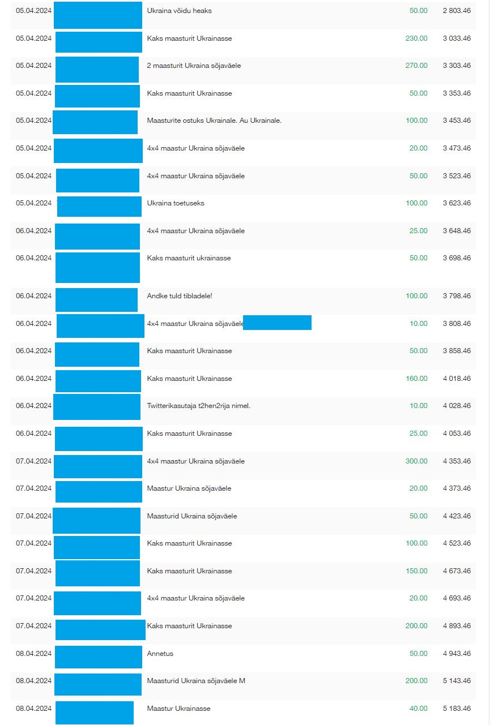This screenshot has width=490, height=725.
Task: Click the 230.00 payment amount
Action: [416, 38]
